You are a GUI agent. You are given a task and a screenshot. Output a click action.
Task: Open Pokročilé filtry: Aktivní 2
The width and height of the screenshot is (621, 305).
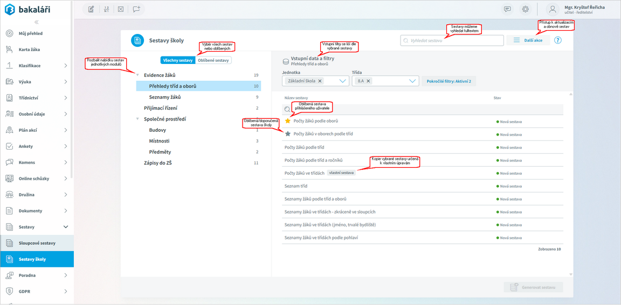pos(448,81)
